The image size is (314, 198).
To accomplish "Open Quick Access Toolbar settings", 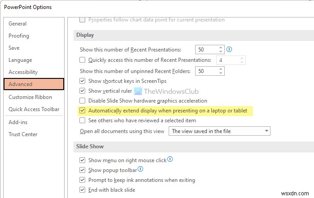I will (34, 109).
